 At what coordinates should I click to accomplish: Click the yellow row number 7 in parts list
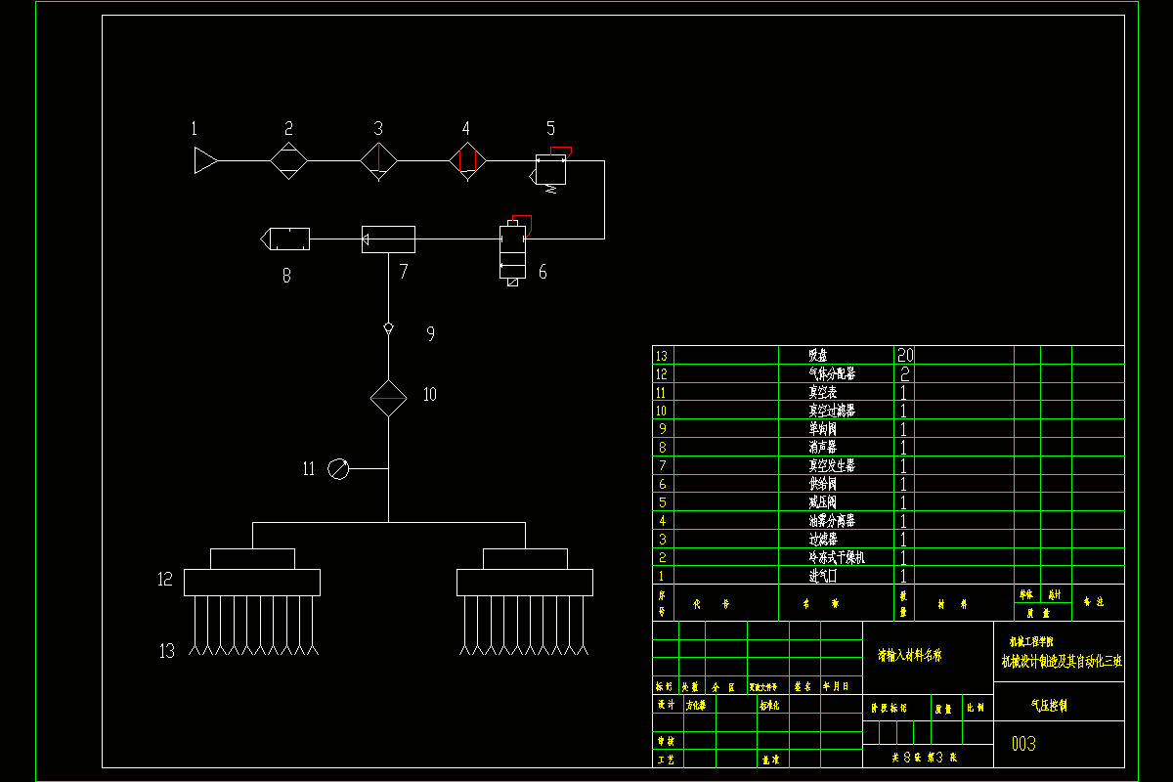tap(662, 466)
